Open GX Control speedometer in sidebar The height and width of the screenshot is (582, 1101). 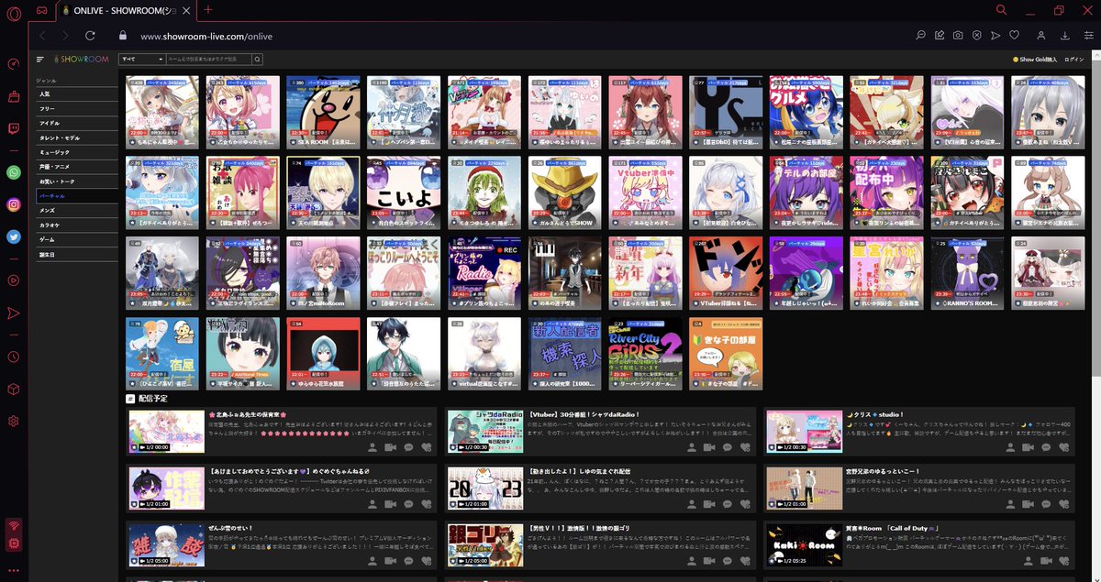(x=13, y=64)
